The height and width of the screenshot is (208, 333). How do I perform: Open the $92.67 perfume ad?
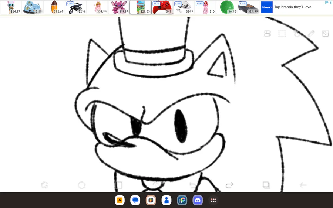(x=54, y=7)
